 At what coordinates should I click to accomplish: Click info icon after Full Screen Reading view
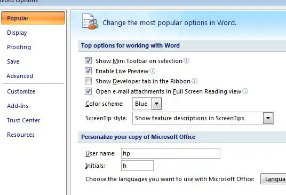point(245,91)
